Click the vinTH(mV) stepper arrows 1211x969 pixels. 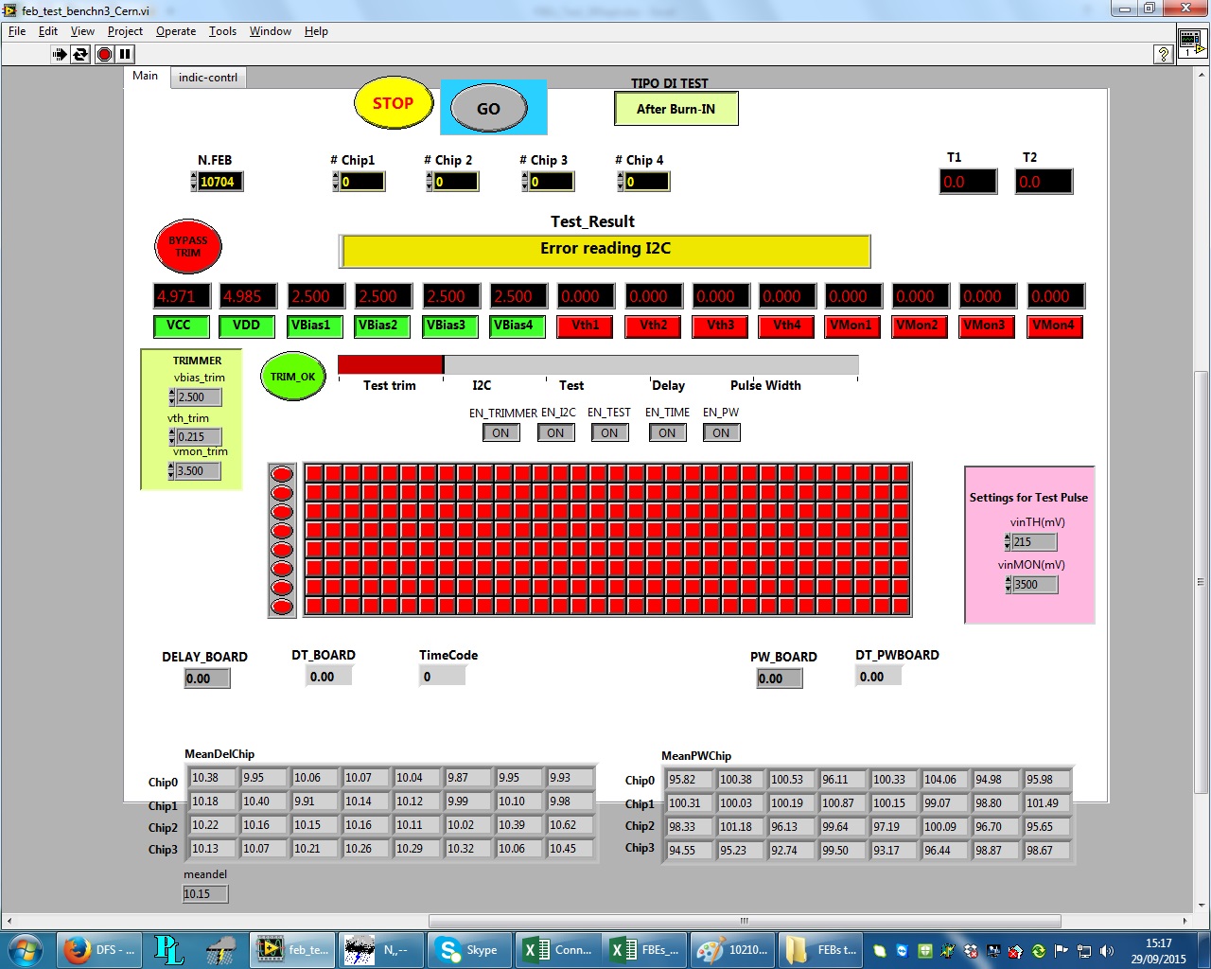pos(1008,542)
